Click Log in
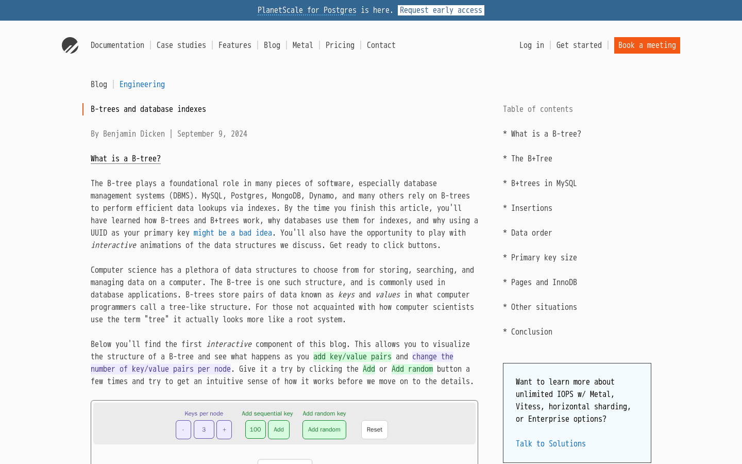This screenshot has height=464, width=742. [532, 45]
